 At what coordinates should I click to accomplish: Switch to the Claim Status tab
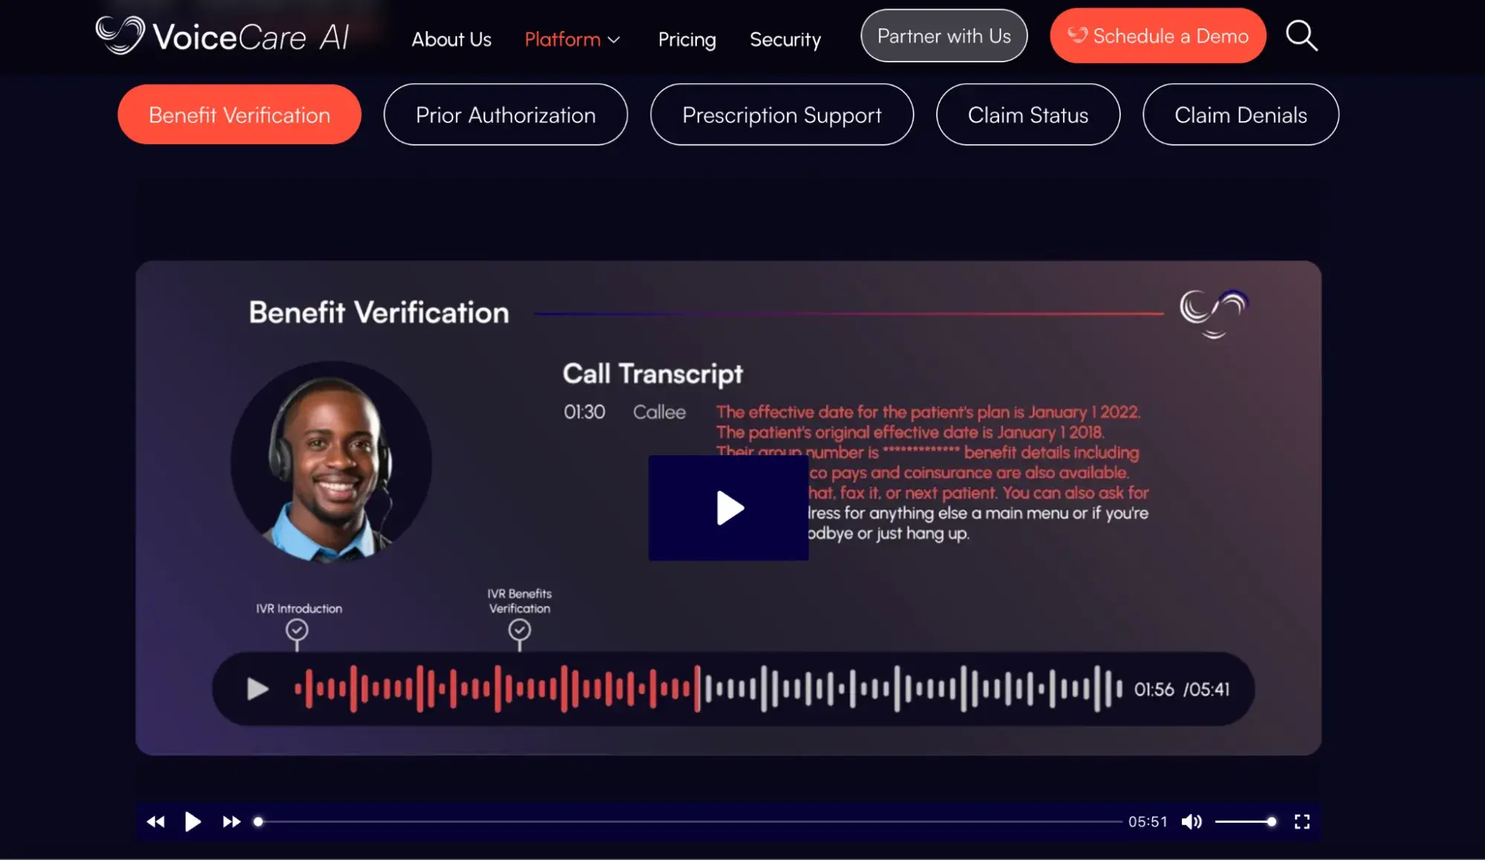point(1027,114)
